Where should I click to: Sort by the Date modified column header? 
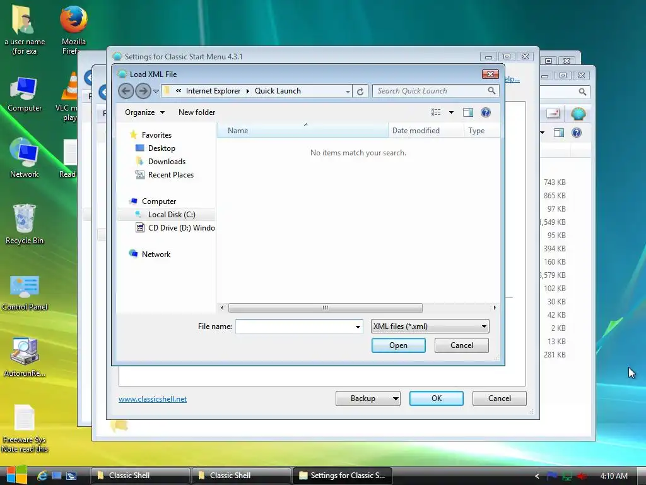click(x=426, y=130)
